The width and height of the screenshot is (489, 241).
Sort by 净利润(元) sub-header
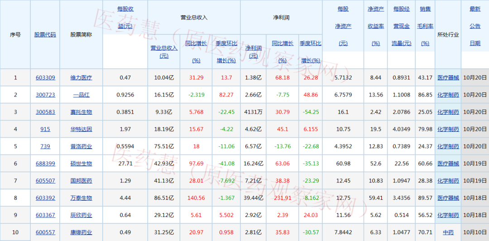(x=253, y=52)
